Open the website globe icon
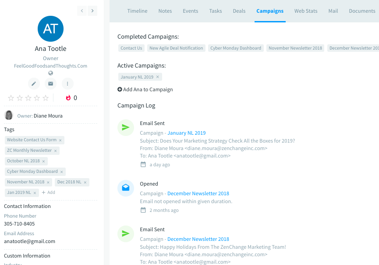Viewport: 379px width, 265px height. [50, 73]
